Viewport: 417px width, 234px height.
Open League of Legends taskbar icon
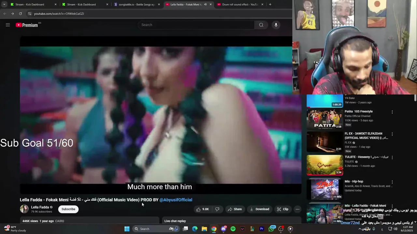pos(252,229)
